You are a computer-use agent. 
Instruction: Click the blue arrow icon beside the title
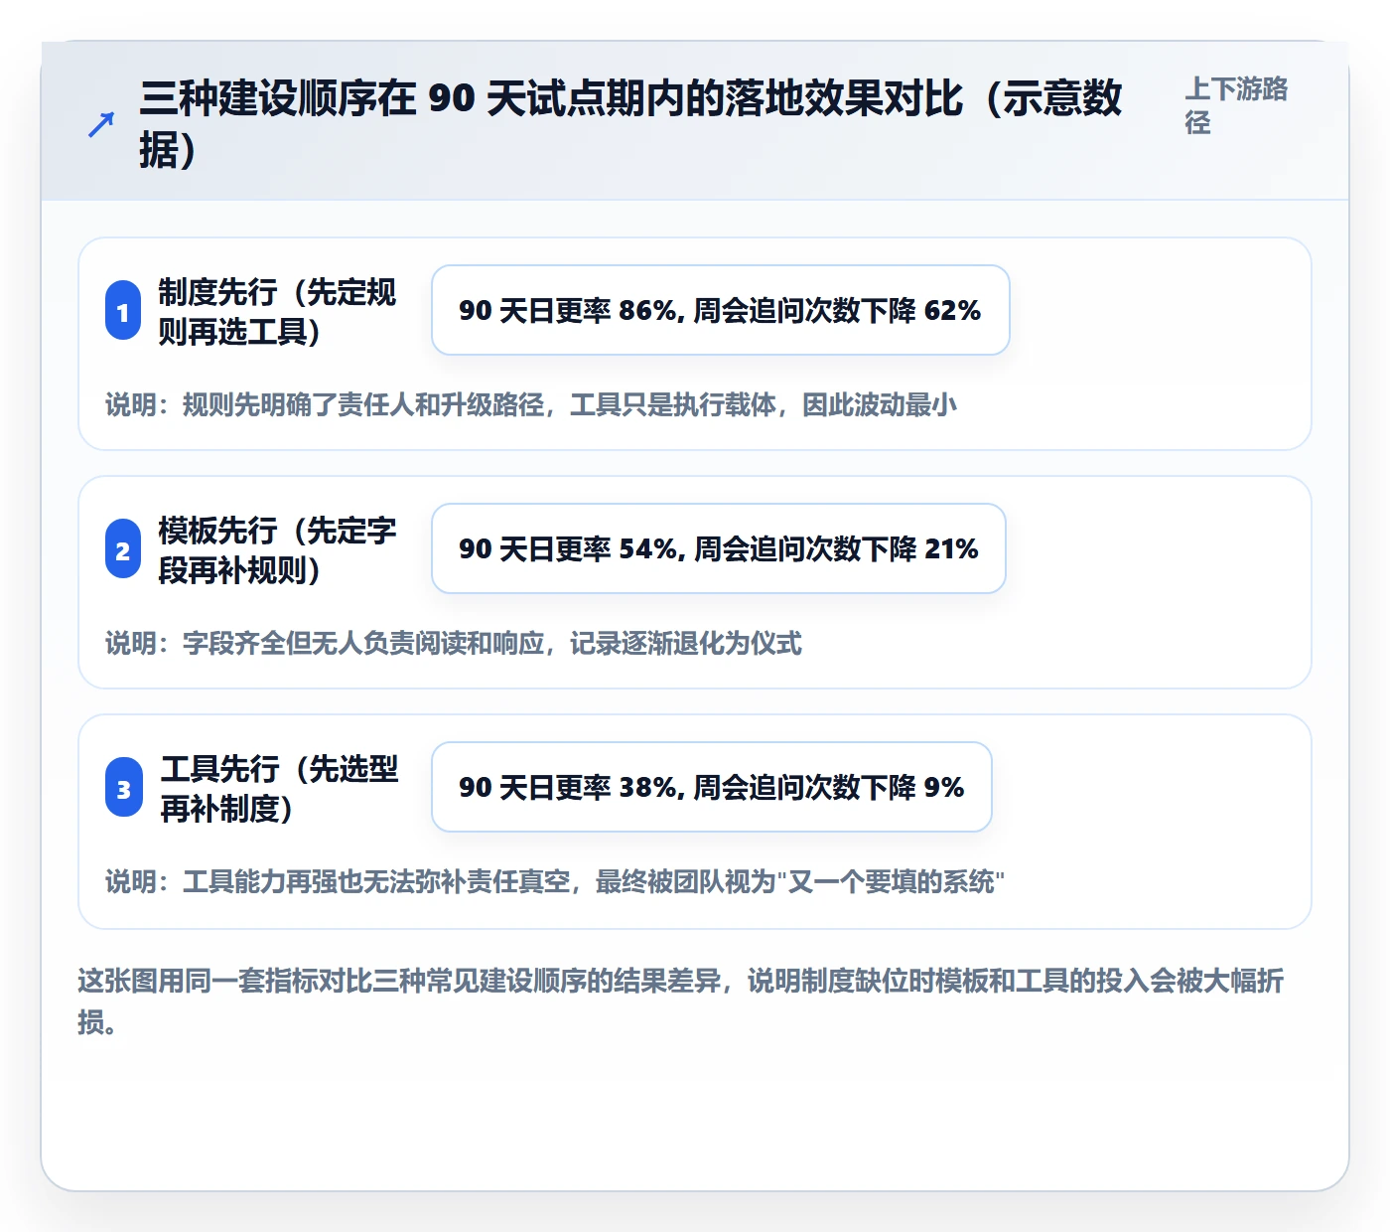tap(101, 125)
